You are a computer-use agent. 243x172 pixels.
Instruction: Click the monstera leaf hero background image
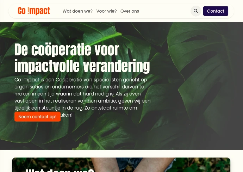point(122,86)
